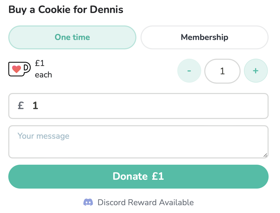
Task: Click the word "each" beside the cup
Action: tap(43, 75)
